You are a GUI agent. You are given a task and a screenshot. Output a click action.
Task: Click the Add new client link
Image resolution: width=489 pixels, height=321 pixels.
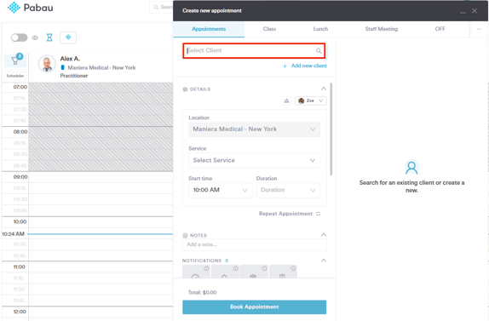(305, 66)
